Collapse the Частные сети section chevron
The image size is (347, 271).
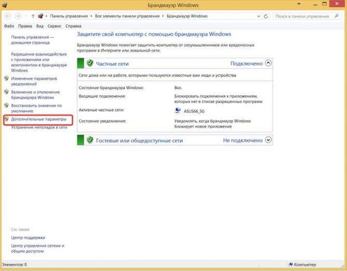[268, 63]
